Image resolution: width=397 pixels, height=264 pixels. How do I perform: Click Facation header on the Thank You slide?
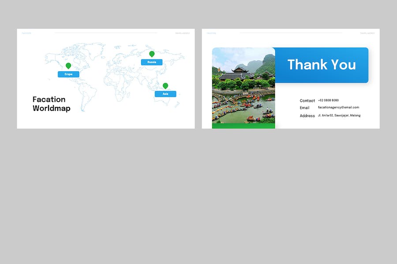[x=211, y=33]
